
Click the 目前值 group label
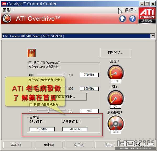click(34, 117)
